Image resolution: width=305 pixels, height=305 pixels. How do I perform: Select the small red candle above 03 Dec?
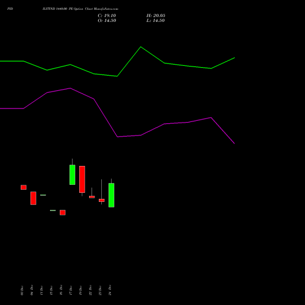click(x=24, y=187)
